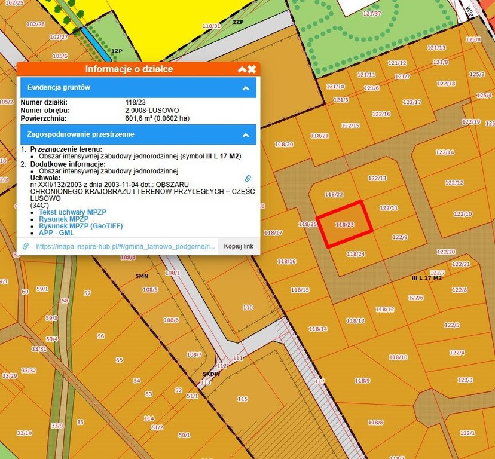Open Rysunek MPZP (GeoTIFF) link
The image size is (495, 459).
pyautogui.click(x=81, y=226)
